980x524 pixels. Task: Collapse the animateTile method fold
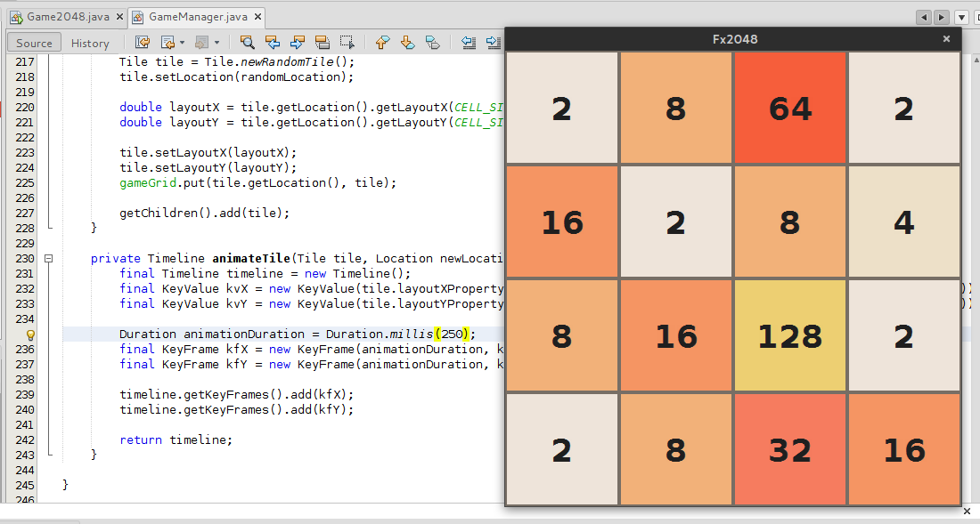coord(49,258)
